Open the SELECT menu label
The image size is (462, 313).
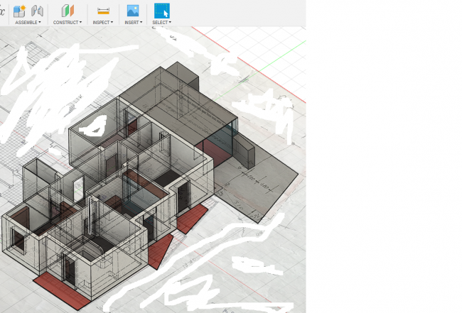161,23
